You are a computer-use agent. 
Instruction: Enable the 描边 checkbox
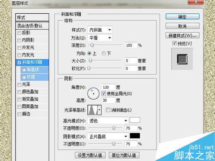pos(19,114)
